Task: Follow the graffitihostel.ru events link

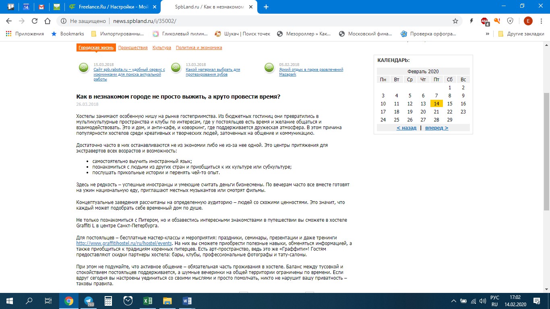Action: (x=124, y=243)
